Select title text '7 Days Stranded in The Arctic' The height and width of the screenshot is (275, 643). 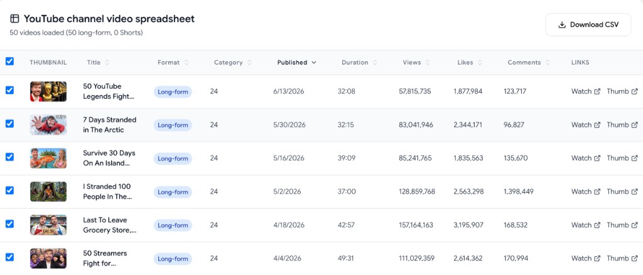[x=109, y=125]
